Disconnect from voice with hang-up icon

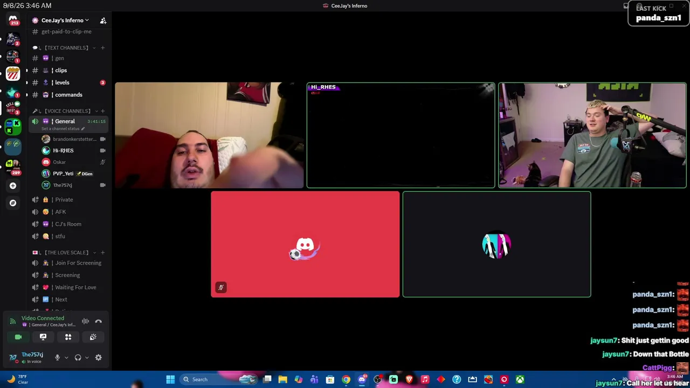pyautogui.click(x=99, y=321)
